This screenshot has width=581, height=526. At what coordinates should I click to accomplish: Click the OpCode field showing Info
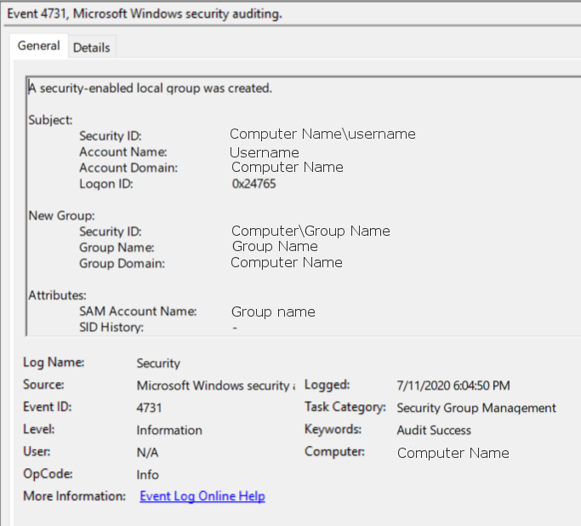tap(147, 474)
